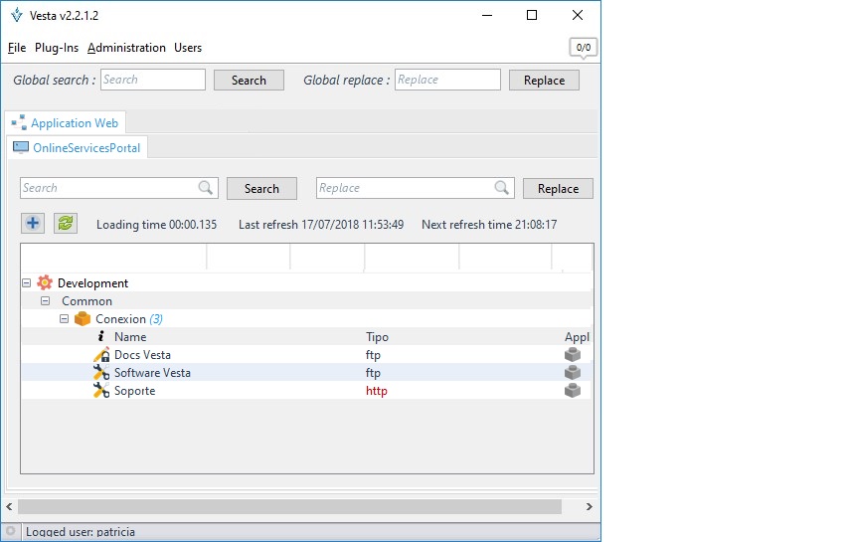Click the blue plus add icon

point(33,224)
